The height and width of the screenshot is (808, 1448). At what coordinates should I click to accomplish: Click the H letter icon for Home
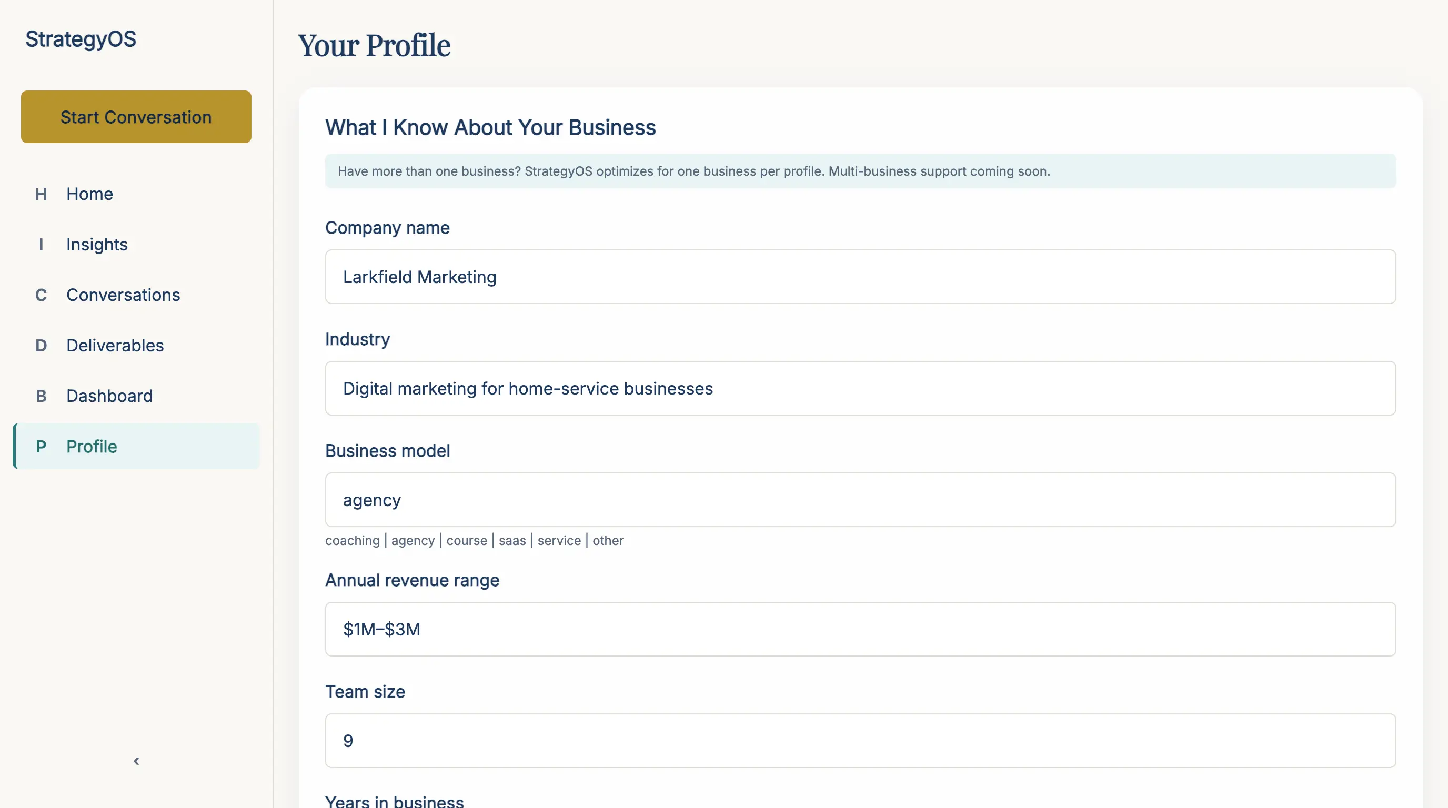41,194
